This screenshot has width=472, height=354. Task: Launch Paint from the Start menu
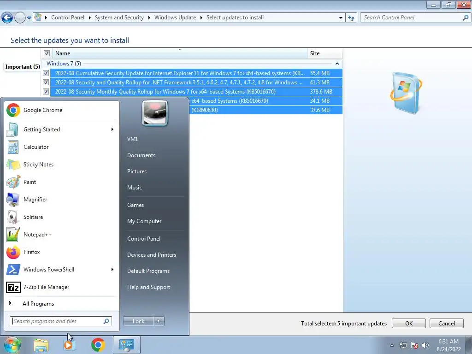coord(62,182)
